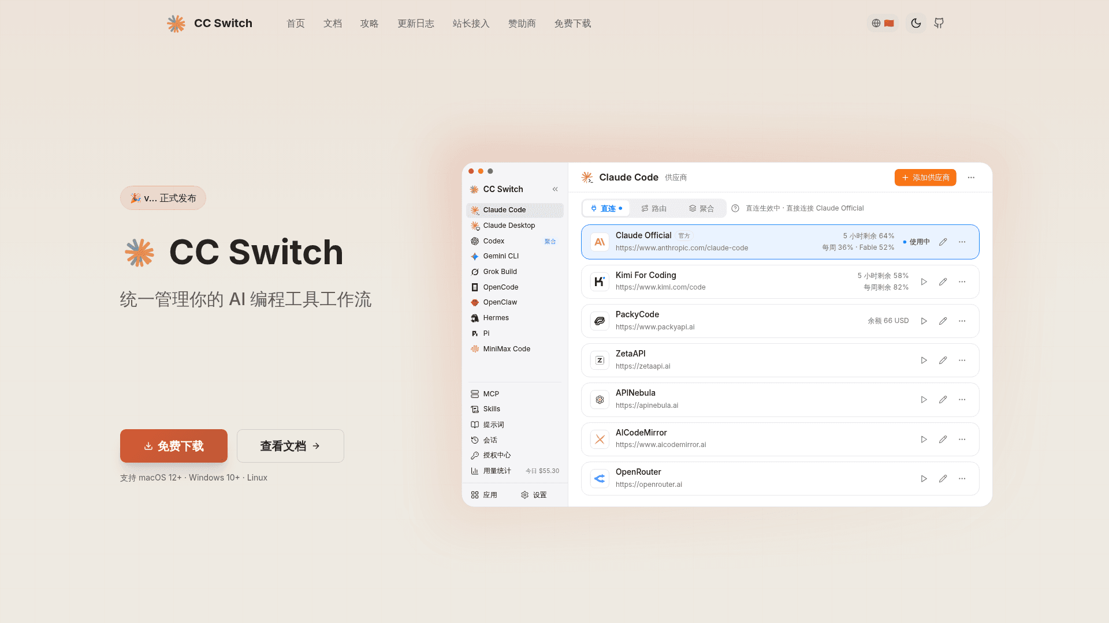
Task: Click the 添加供应商 button
Action: coord(925,178)
